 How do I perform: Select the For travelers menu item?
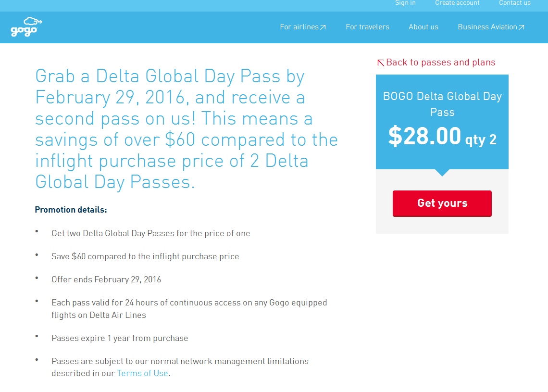pos(367,27)
